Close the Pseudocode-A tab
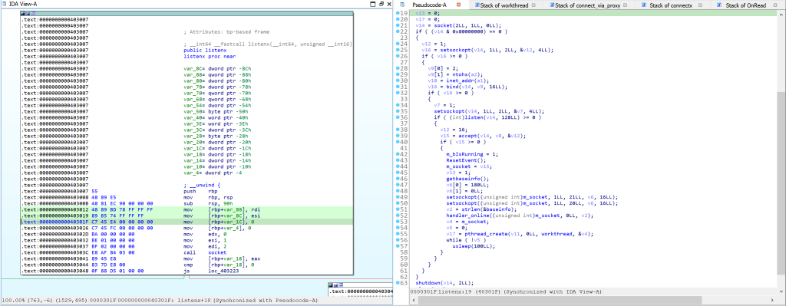The height and width of the screenshot is (306, 786). click(459, 5)
